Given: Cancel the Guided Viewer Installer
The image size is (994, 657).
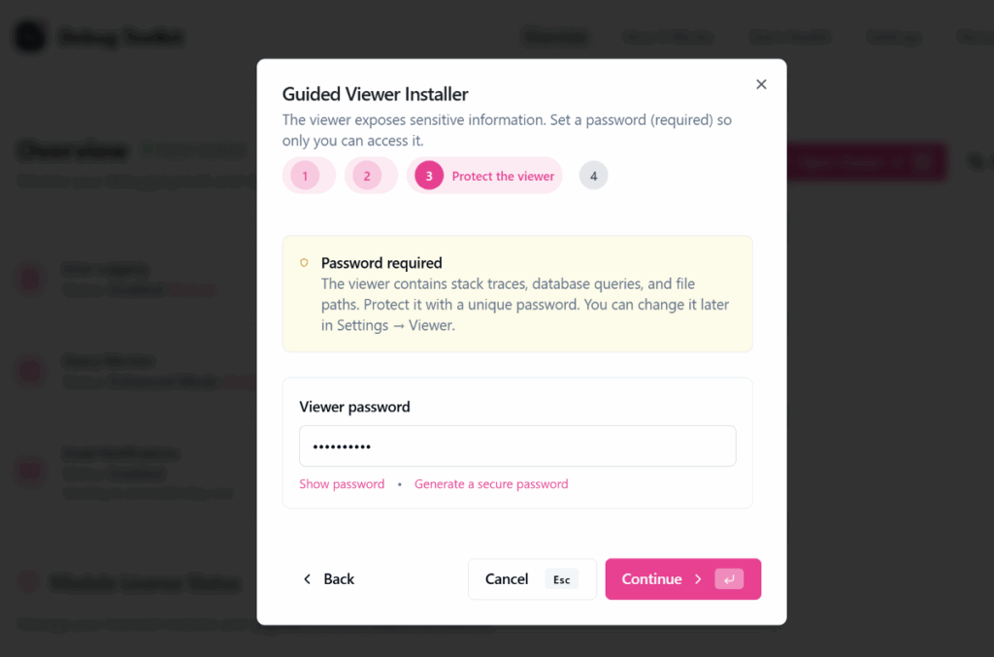Looking at the screenshot, I should pos(532,578).
